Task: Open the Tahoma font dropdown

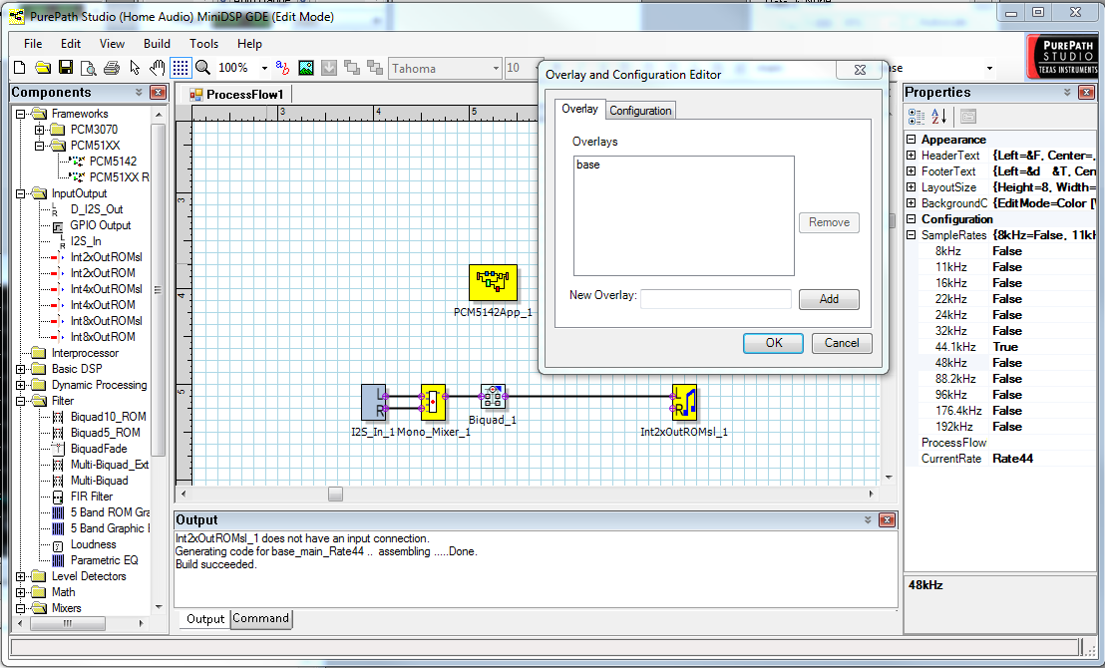Action: (496, 69)
